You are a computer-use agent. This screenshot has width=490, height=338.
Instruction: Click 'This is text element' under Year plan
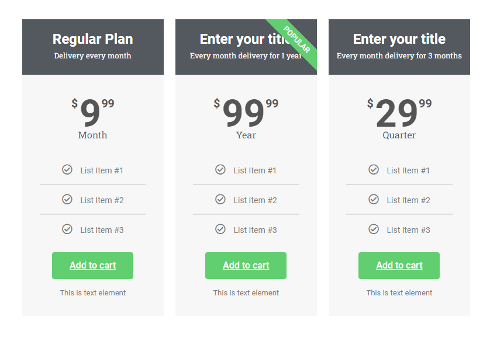click(246, 292)
